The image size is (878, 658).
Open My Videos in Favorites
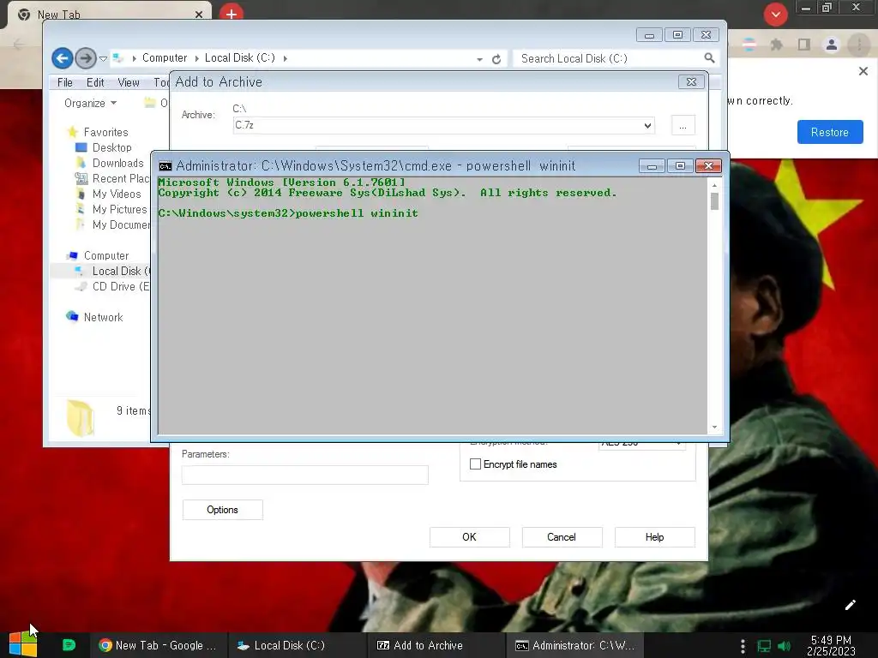click(117, 194)
